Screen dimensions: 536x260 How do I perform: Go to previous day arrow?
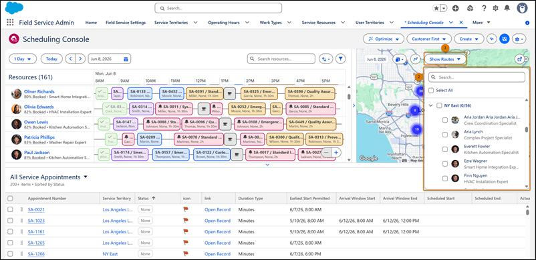(70, 59)
